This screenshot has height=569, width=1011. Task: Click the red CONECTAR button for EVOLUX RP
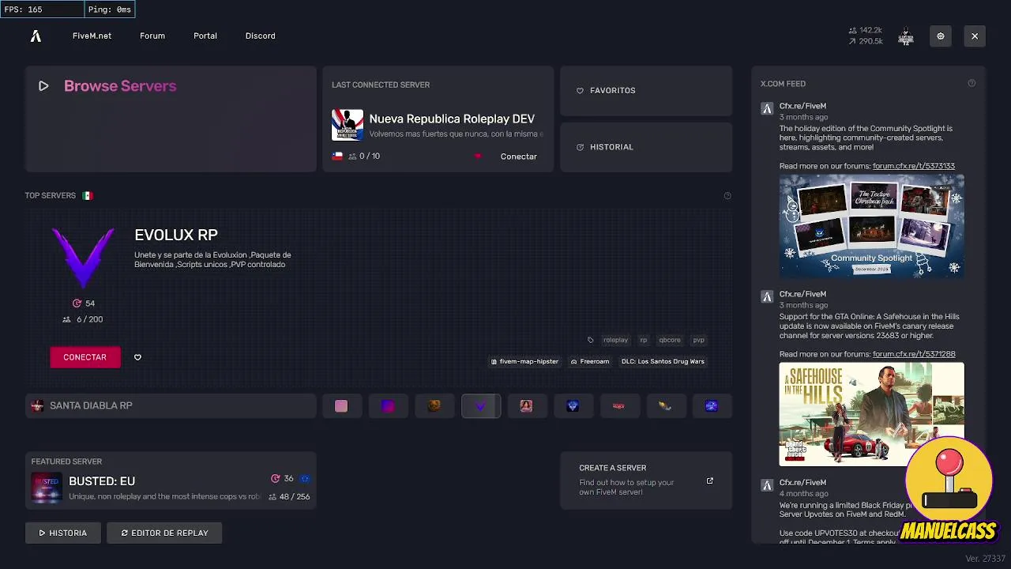[85, 357]
